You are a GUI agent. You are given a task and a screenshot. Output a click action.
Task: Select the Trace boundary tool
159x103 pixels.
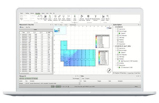tap(38, 17)
